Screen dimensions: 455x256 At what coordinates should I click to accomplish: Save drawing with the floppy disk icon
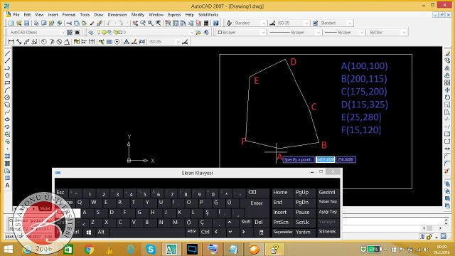27,23
